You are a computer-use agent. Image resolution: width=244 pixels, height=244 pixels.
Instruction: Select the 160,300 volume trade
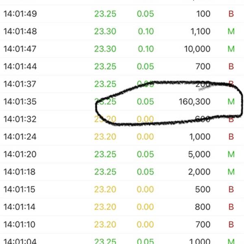[194, 102]
